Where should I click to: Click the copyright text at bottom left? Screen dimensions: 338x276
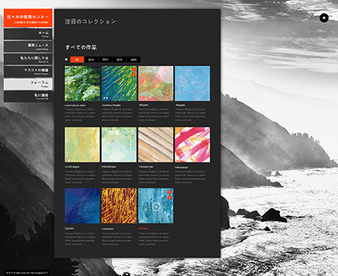coord(27,273)
